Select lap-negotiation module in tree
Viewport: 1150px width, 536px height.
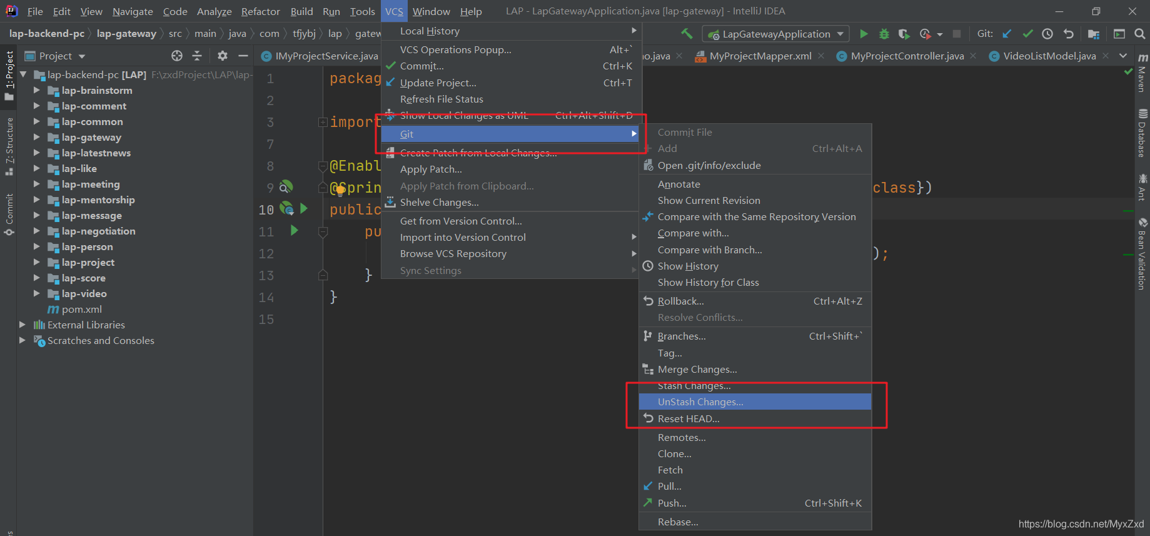coord(98,231)
